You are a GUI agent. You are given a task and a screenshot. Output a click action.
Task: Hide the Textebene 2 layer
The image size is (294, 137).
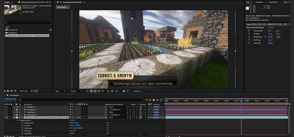(5, 112)
